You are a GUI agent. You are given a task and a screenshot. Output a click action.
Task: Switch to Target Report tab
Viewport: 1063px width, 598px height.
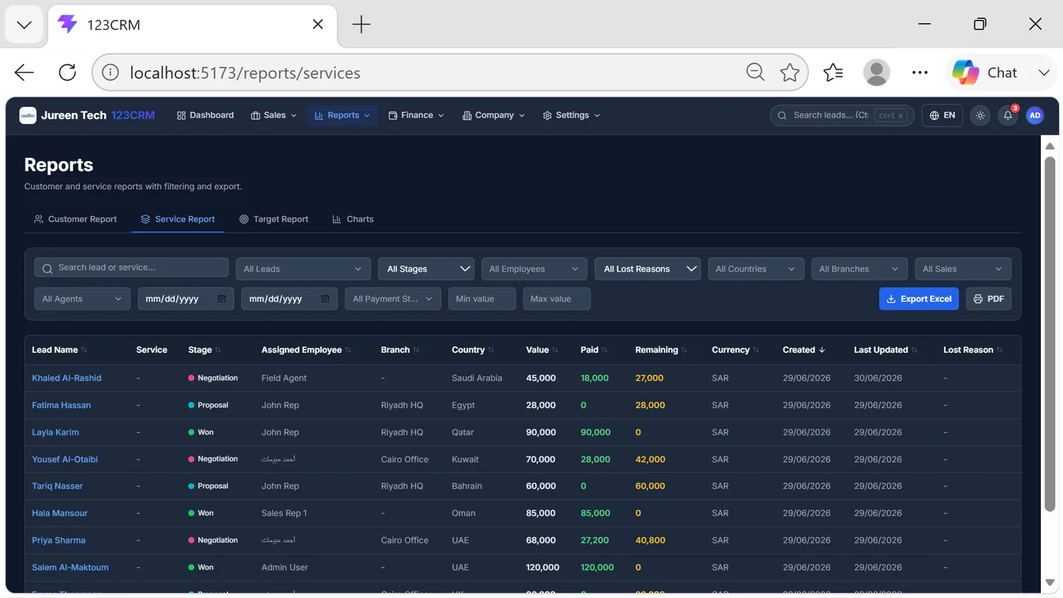(x=274, y=219)
